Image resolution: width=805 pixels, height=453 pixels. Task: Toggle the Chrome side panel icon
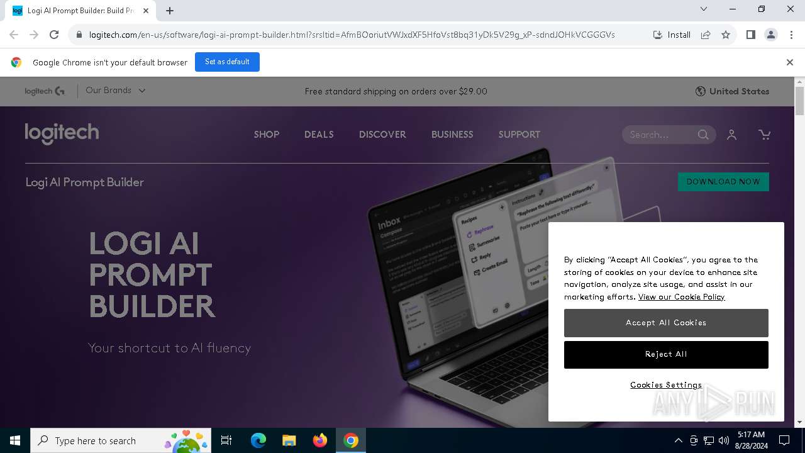(x=750, y=35)
